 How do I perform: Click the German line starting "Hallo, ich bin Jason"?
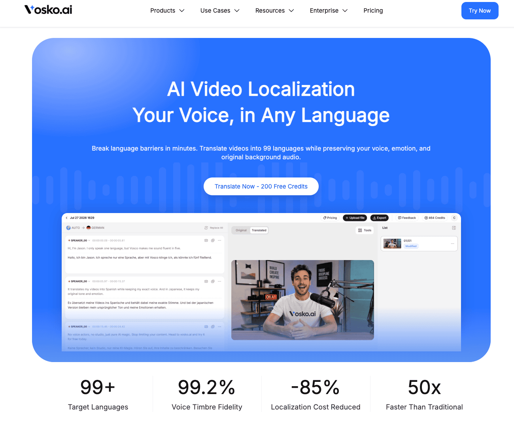140,257
